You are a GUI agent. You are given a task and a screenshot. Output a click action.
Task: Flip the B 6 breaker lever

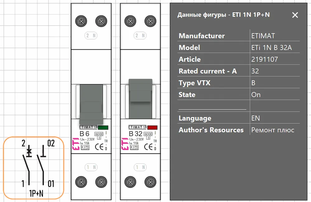[91, 104]
